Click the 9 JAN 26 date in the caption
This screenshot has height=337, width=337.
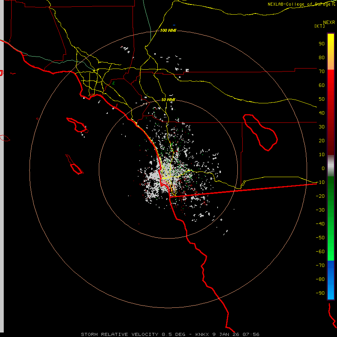[x=227, y=334]
